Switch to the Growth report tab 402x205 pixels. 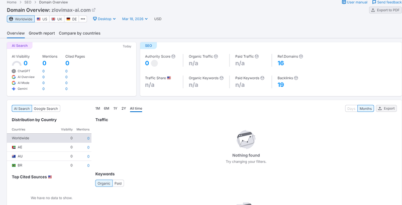coord(42,33)
